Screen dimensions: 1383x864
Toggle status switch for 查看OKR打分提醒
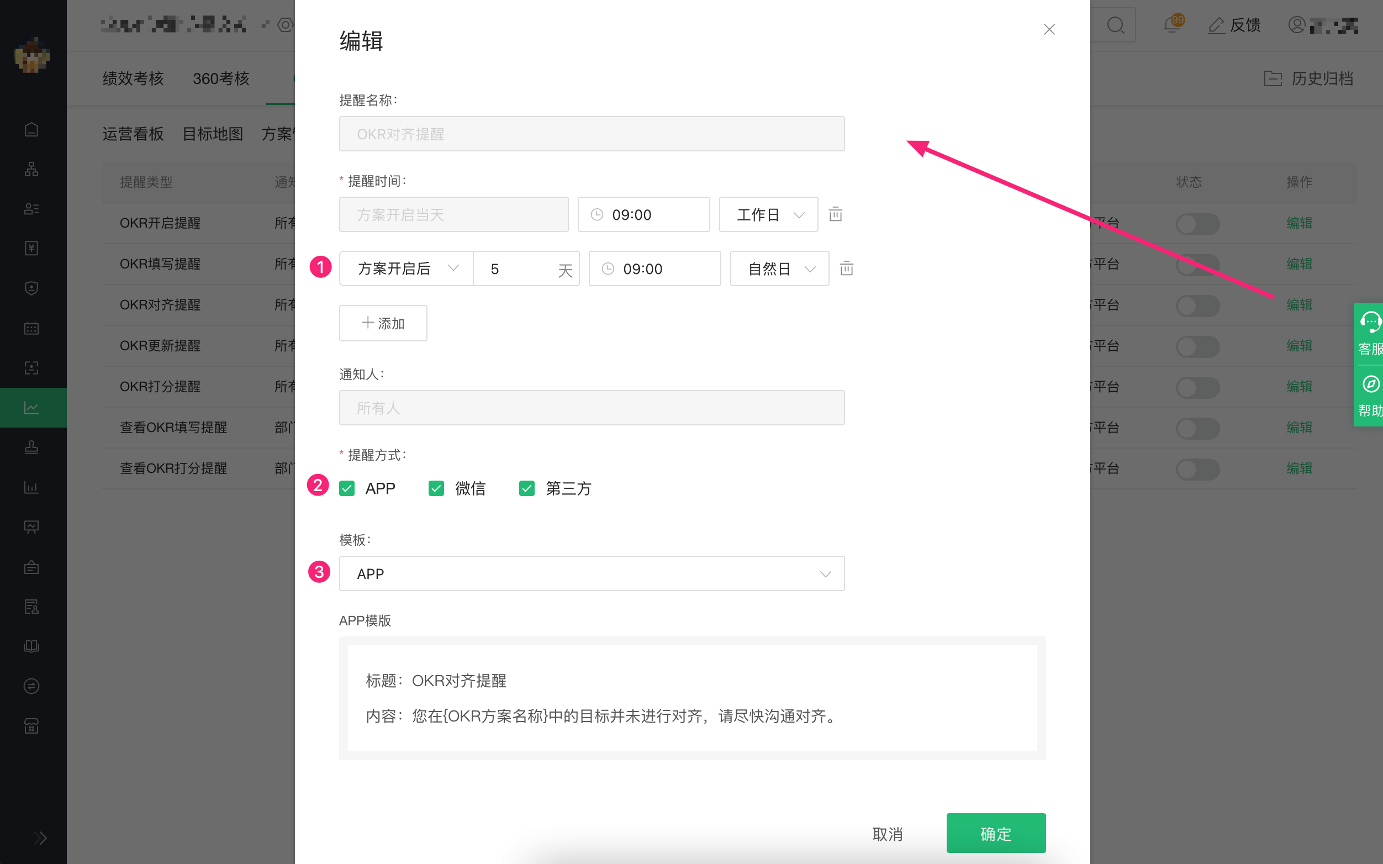[x=1197, y=469]
